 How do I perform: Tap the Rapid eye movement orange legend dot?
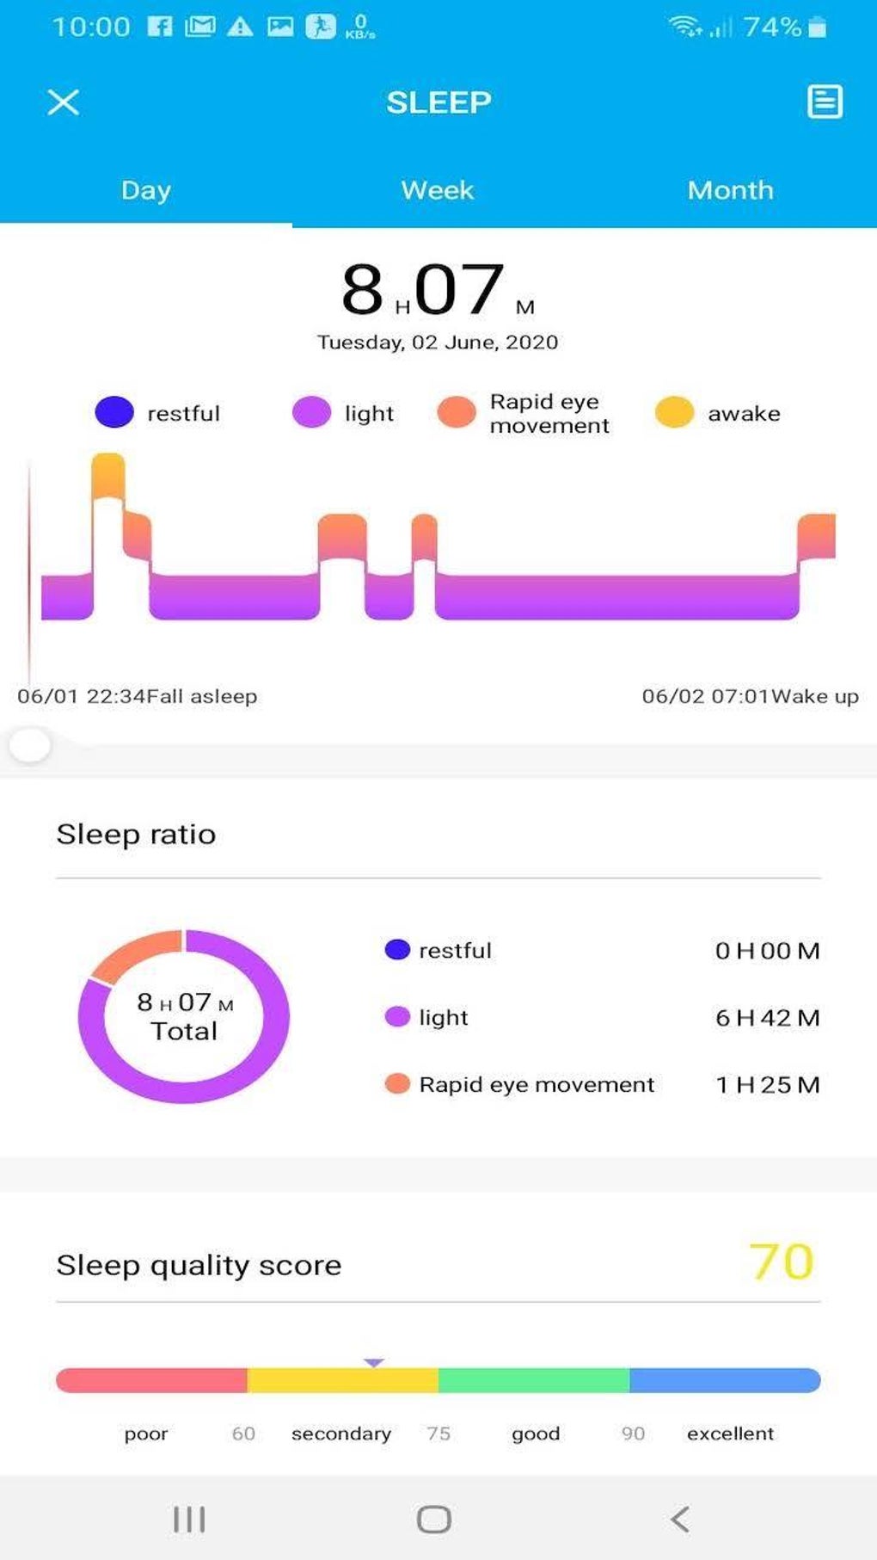(x=457, y=412)
